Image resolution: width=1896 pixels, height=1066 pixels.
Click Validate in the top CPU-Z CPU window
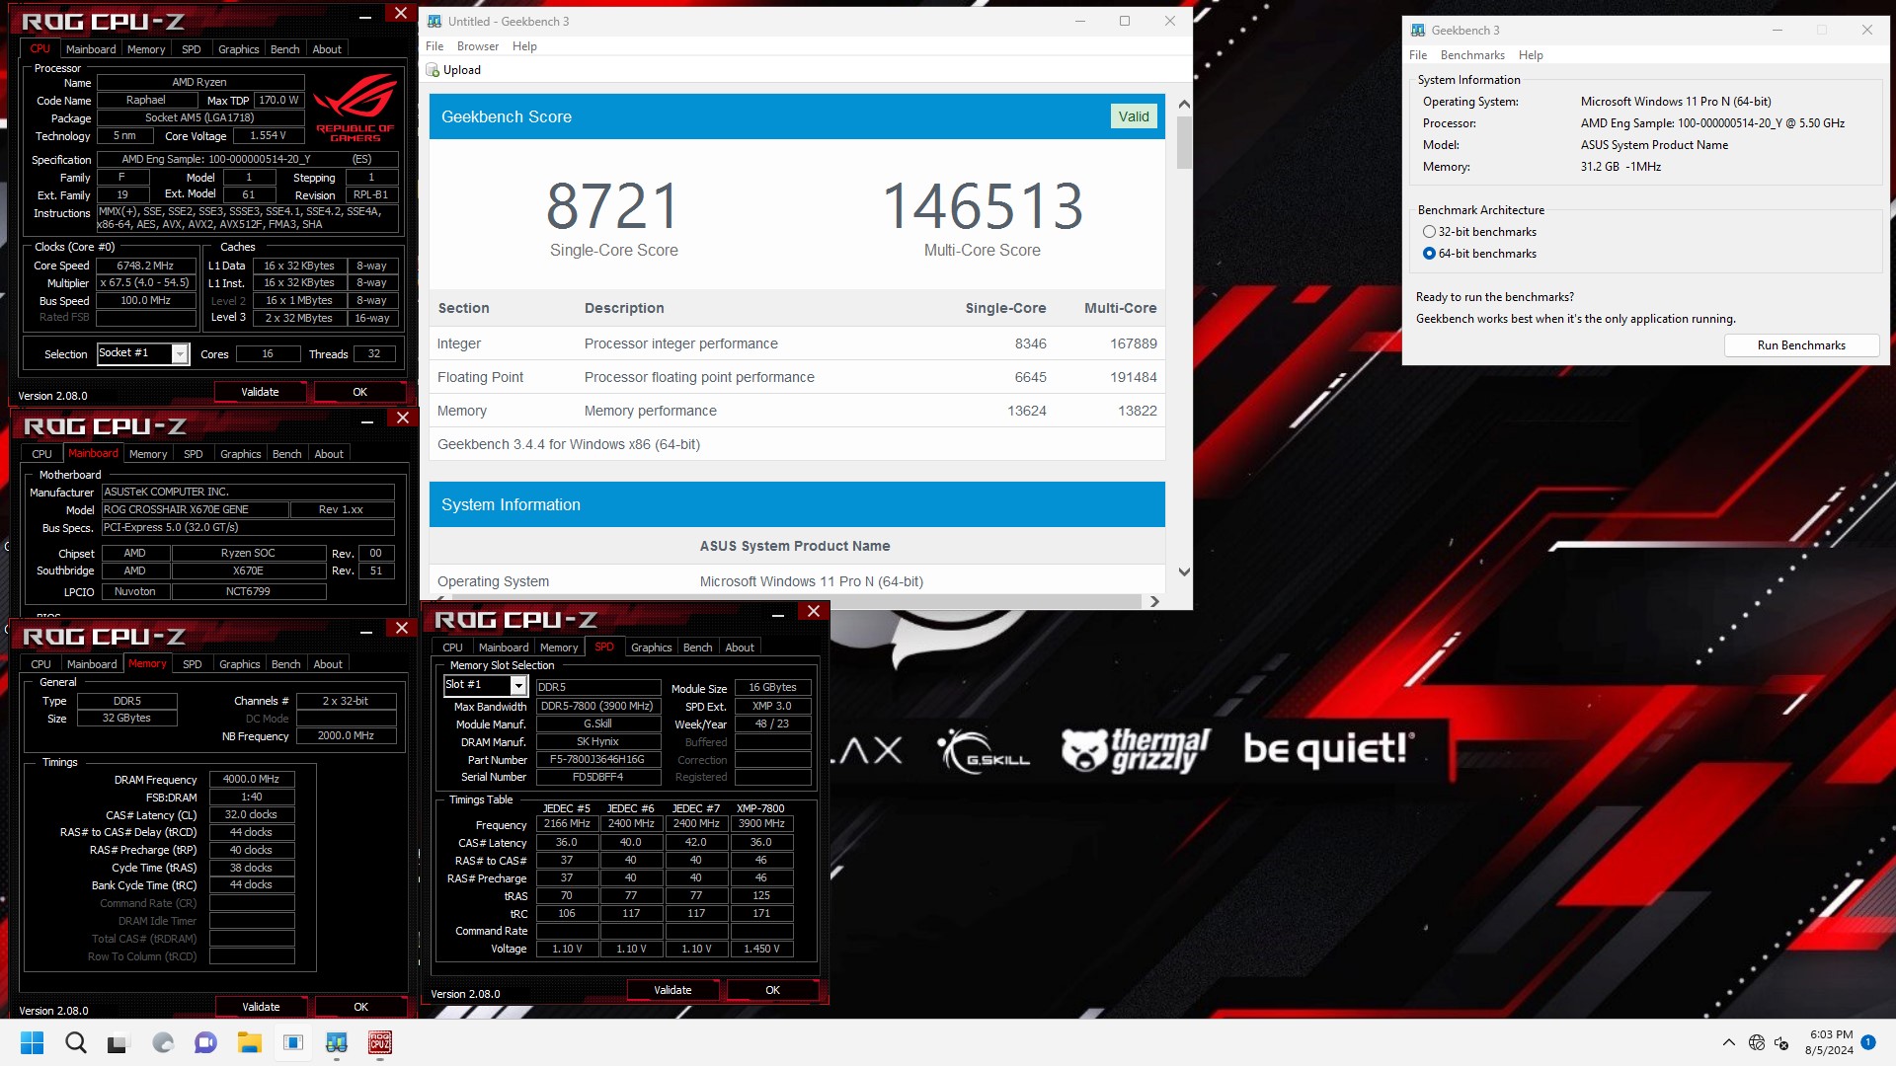click(260, 392)
